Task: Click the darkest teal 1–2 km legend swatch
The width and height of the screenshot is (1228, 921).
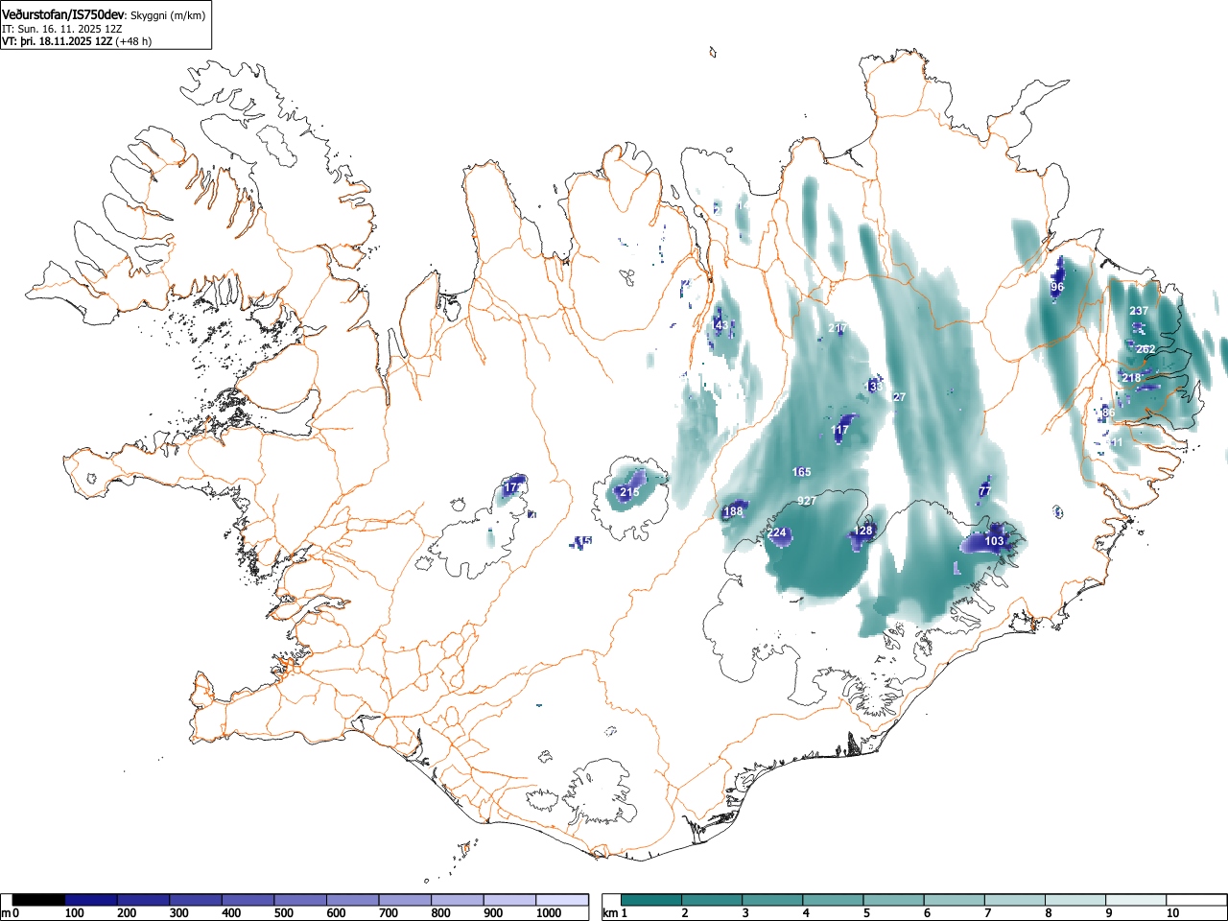Action: click(x=651, y=900)
